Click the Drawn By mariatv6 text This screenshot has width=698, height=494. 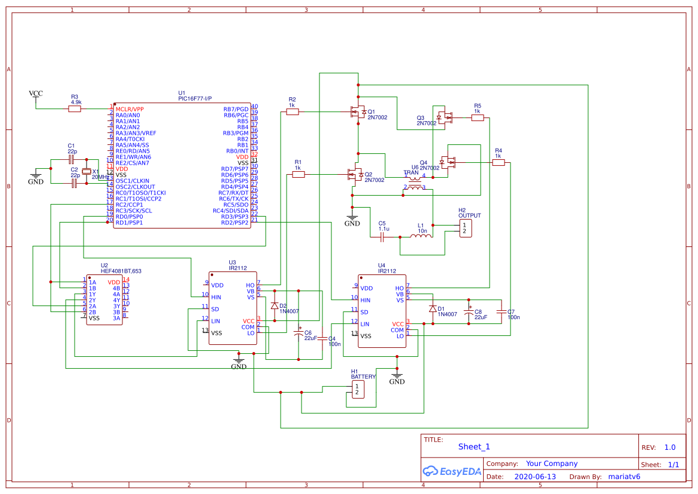tap(623, 477)
